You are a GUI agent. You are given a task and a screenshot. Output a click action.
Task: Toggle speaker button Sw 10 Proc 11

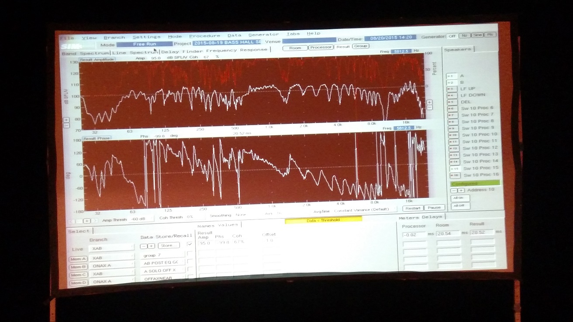coord(454,142)
